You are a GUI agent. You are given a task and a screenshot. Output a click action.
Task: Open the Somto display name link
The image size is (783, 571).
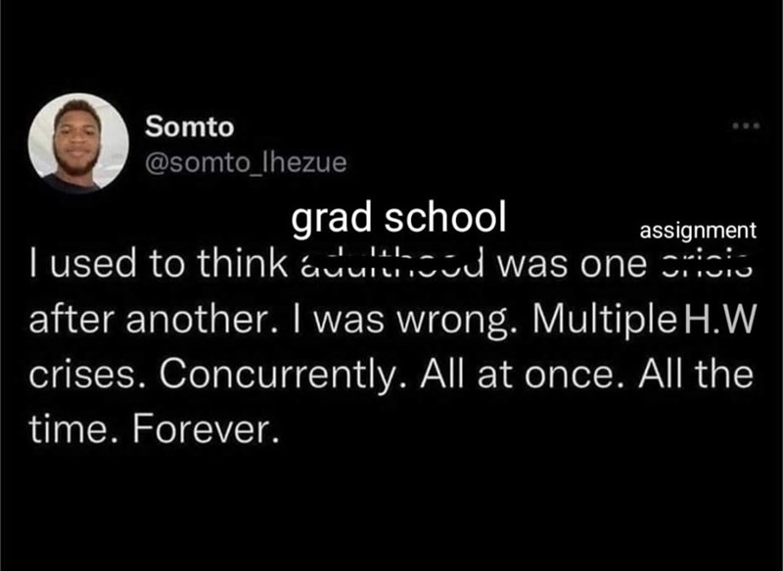[189, 126]
